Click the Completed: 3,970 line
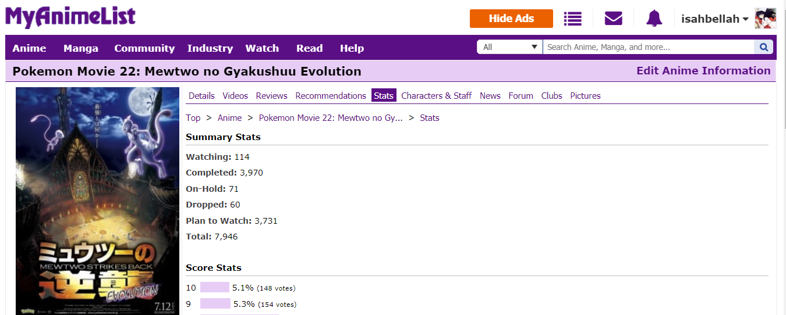Screen dimensions: 786x315 225,173
